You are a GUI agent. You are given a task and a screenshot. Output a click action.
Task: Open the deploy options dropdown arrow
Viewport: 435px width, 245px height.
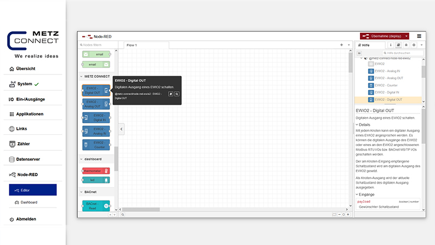tap(406, 36)
